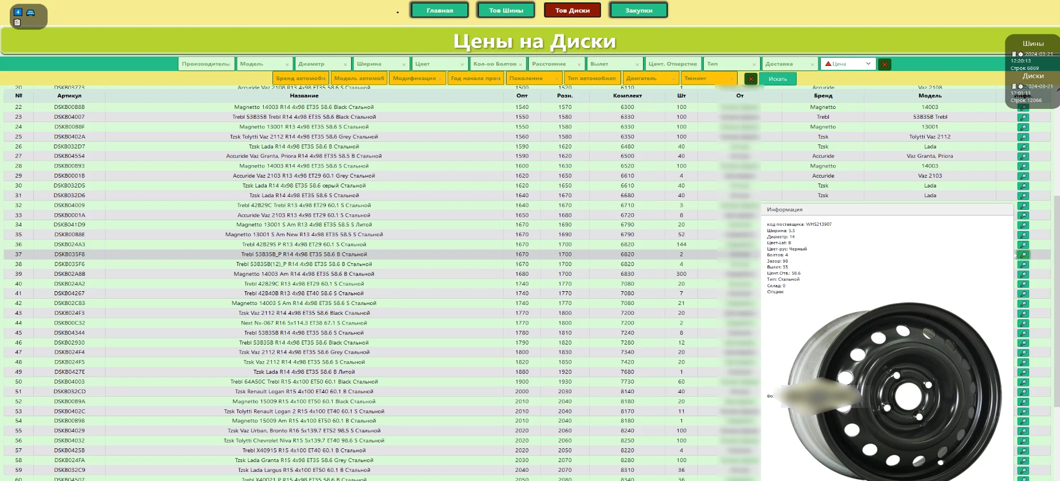Clear wheel filters with red X button
Image resolution: width=1060 pixels, height=481 pixels.
pyautogui.click(x=884, y=64)
